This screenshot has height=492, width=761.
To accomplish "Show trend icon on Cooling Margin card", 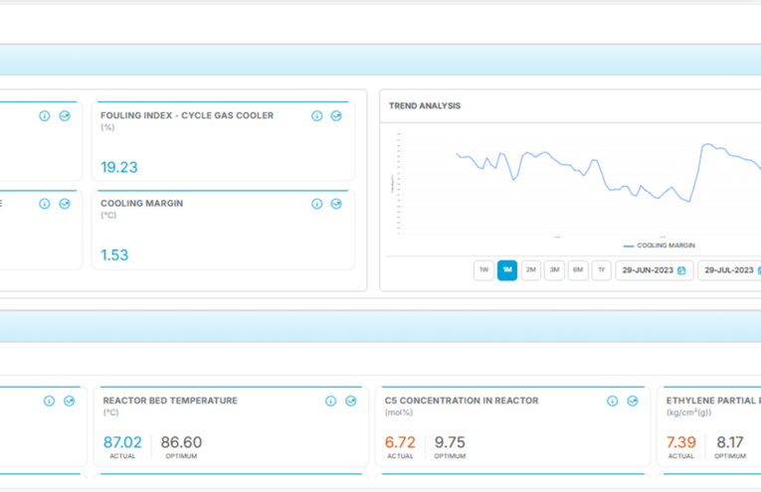I will tap(336, 204).
